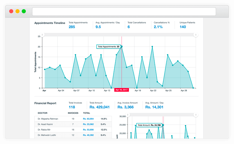This screenshot has height=144, width=234.
Task: Click the Apr 16 peak data point at 20
Action: tap(122, 47)
